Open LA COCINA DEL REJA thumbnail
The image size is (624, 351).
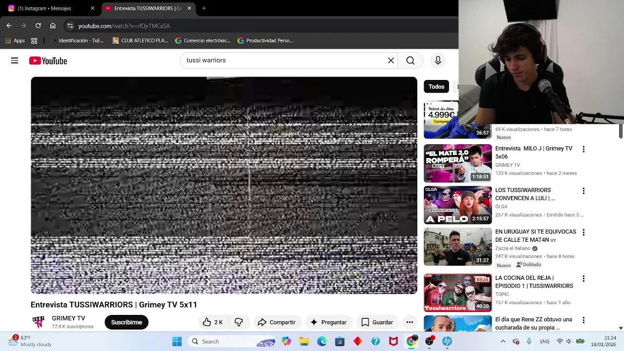[x=458, y=292]
